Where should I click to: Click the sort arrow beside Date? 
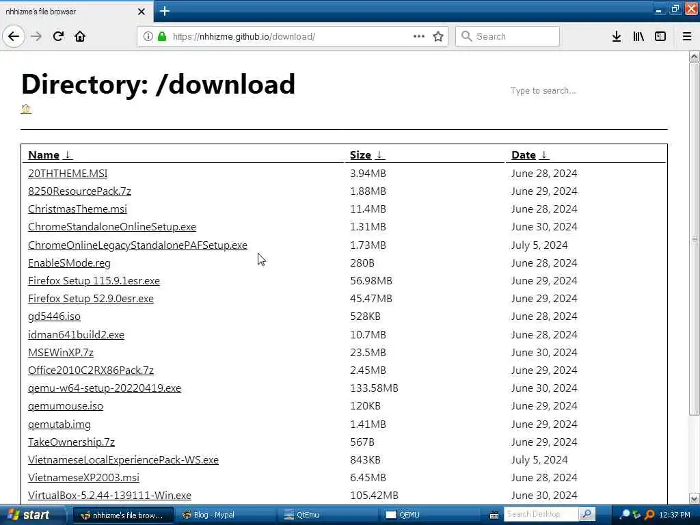click(543, 155)
